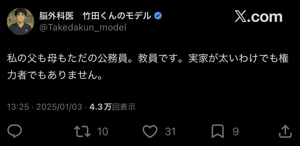Bookmark this tweet with the bookmark icon
This screenshot has height=146, width=300.
coord(217,131)
